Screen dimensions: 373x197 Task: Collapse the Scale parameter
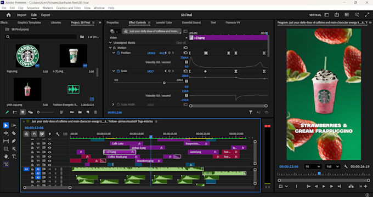[114, 71]
